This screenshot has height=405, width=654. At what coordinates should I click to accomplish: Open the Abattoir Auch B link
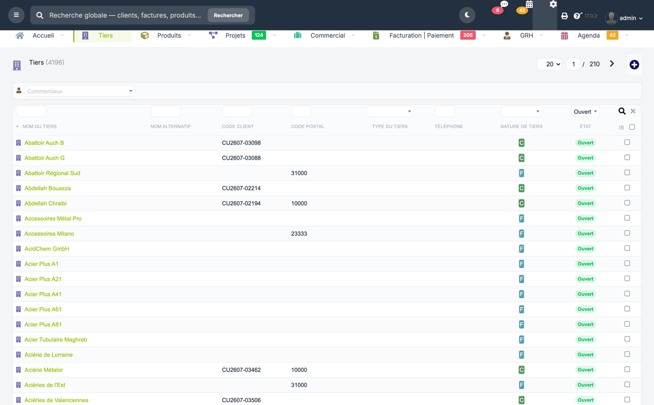pyautogui.click(x=44, y=143)
